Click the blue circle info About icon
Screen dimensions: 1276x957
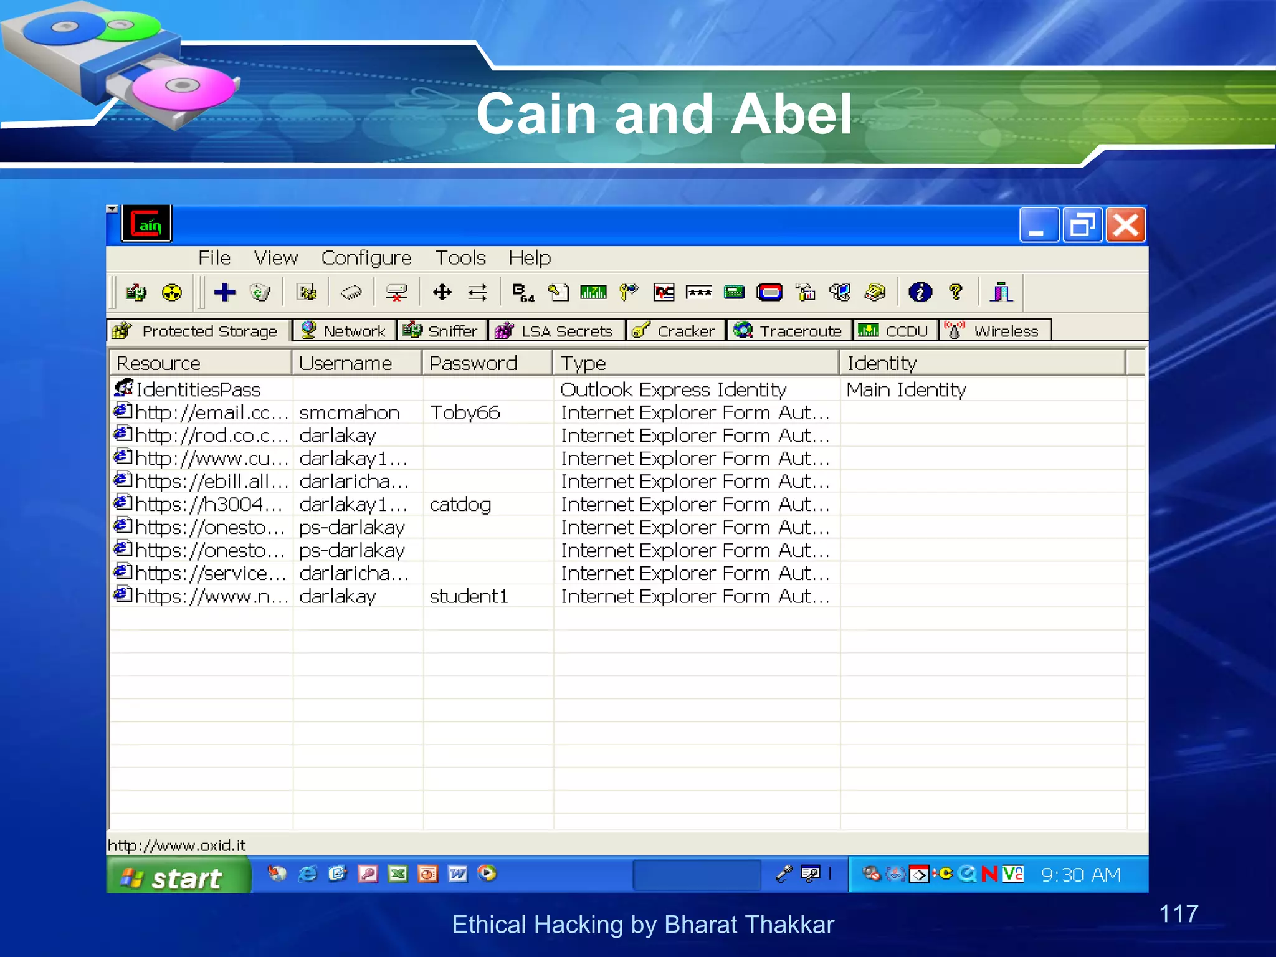tap(920, 292)
